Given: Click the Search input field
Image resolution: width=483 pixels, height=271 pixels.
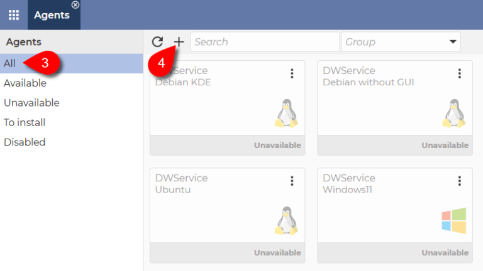Looking at the screenshot, I should point(264,42).
